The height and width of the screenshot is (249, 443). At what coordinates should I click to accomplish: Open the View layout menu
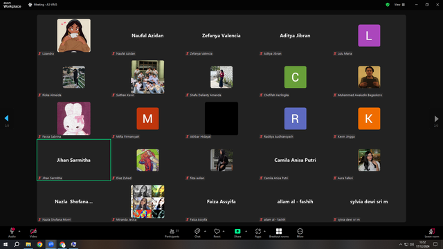399,5
